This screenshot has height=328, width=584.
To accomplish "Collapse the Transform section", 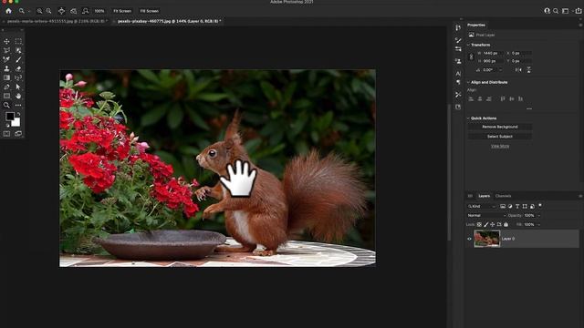I will coord(468,45).
